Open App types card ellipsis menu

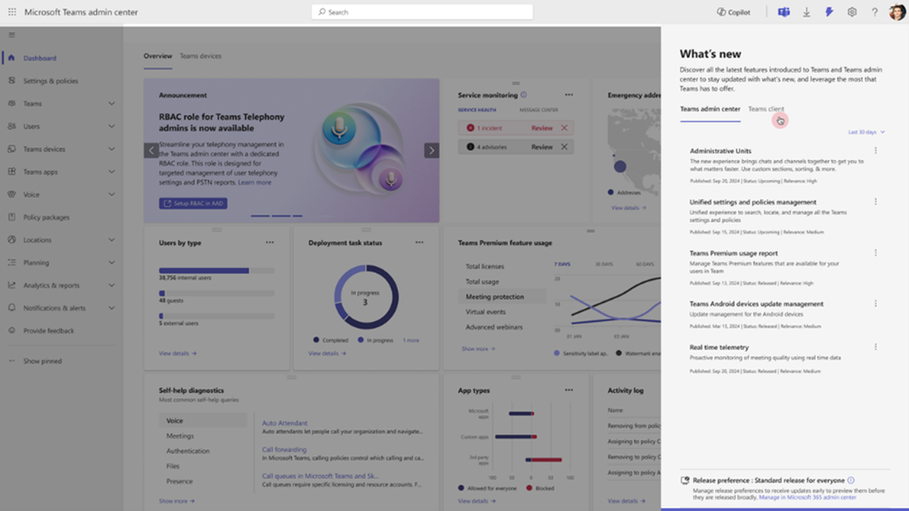(569, 390)
